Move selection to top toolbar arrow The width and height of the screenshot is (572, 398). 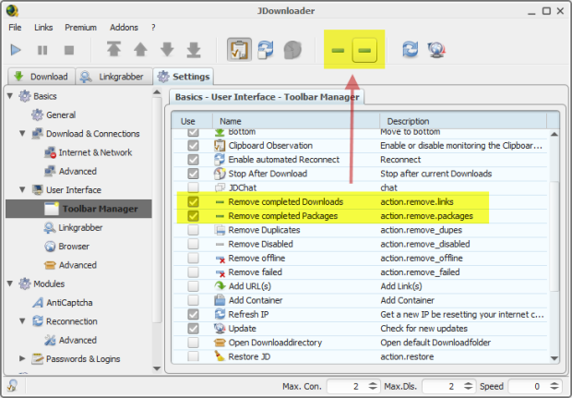[x=113, y=49]
